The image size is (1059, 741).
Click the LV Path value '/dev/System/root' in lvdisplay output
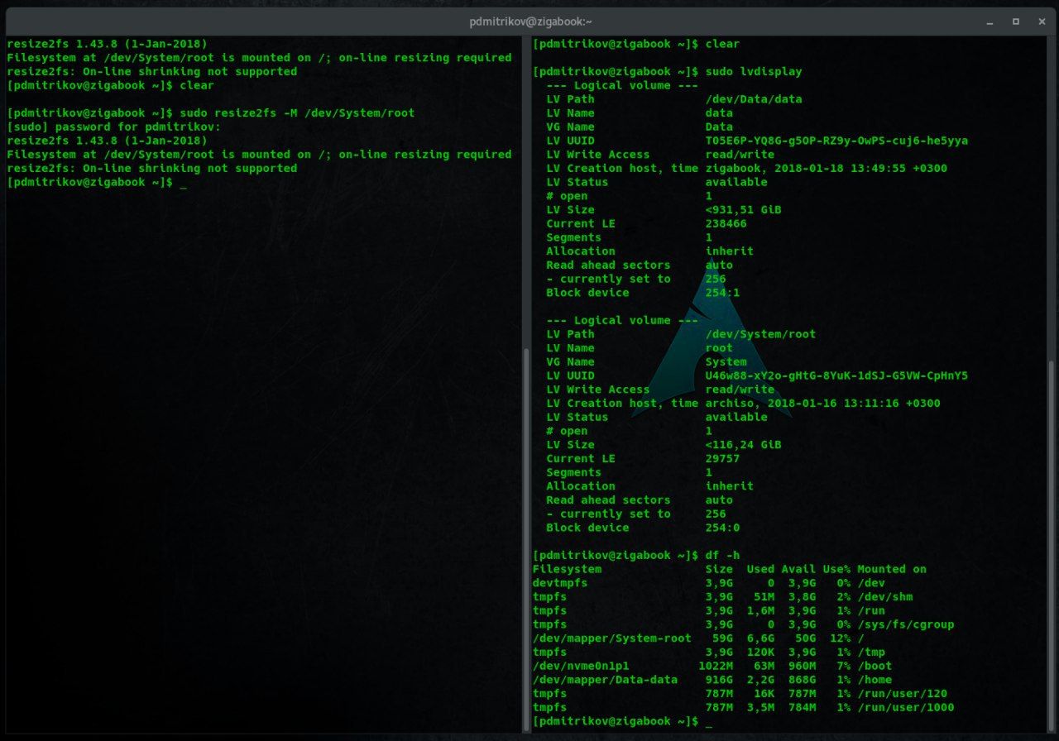click(x=760, y=334)
